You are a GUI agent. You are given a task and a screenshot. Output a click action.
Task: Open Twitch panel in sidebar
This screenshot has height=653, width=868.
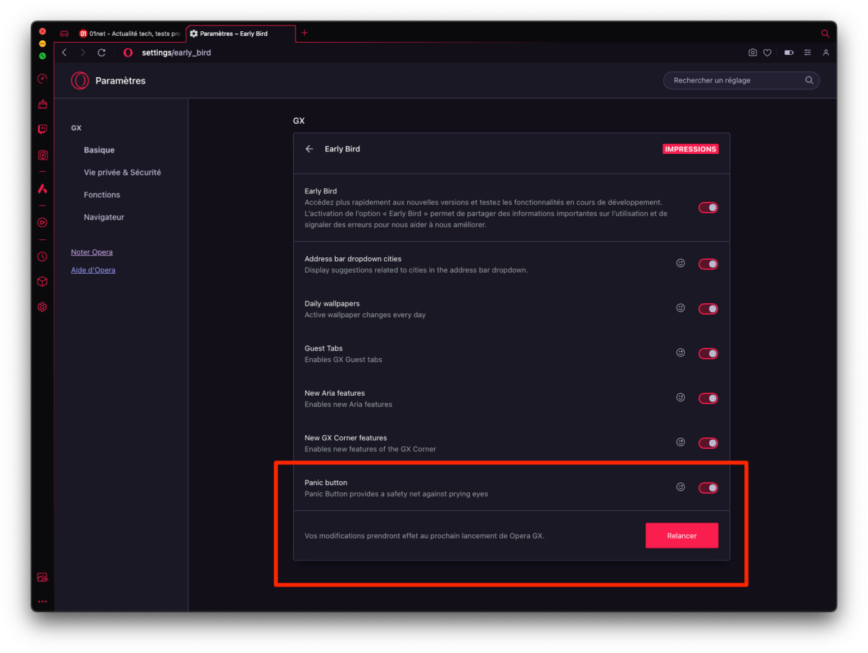(x=42, y=129)
